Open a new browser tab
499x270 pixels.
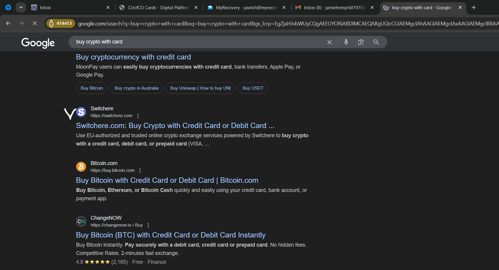tap(474, 7)
